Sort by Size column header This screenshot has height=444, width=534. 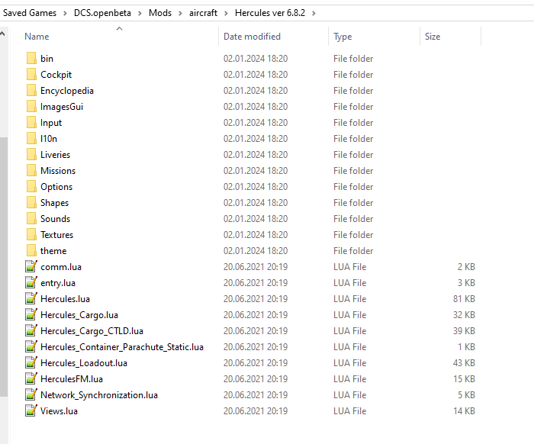[433, 37]
